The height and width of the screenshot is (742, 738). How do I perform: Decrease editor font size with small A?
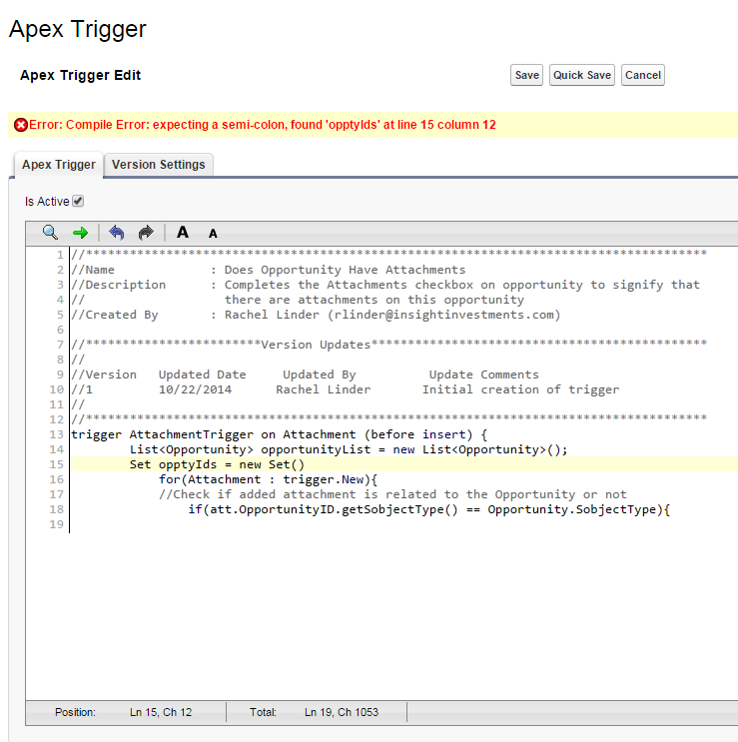(213, 234)
